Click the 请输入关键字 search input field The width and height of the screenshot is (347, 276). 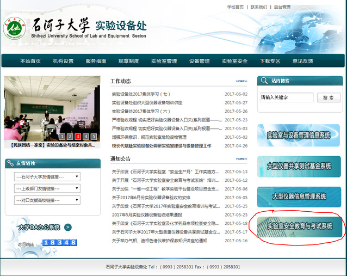(x=287, y=97)
